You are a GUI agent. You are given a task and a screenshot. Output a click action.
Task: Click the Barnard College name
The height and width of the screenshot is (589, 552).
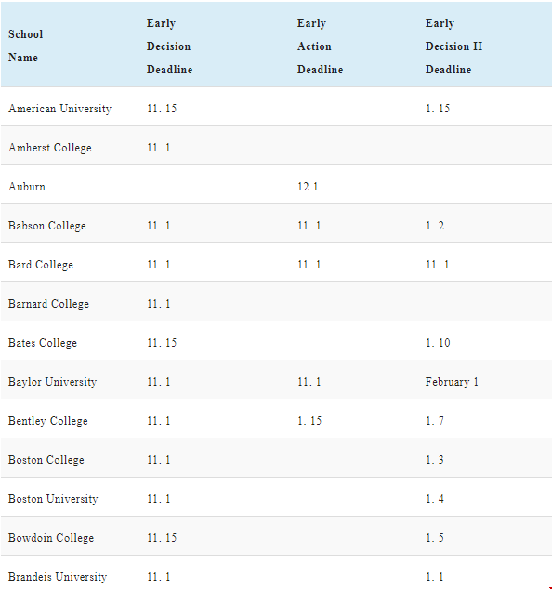click(x=48, y=304)
